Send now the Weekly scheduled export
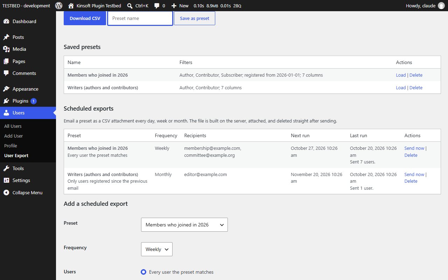Image resolution: width=448 pixels, height=280 pixels. pyautogui.click(x=414, y=148)
